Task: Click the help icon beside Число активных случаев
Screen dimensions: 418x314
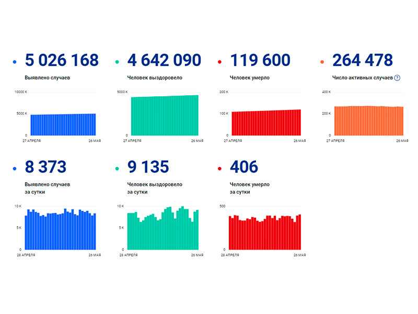Action: (397, 78)
